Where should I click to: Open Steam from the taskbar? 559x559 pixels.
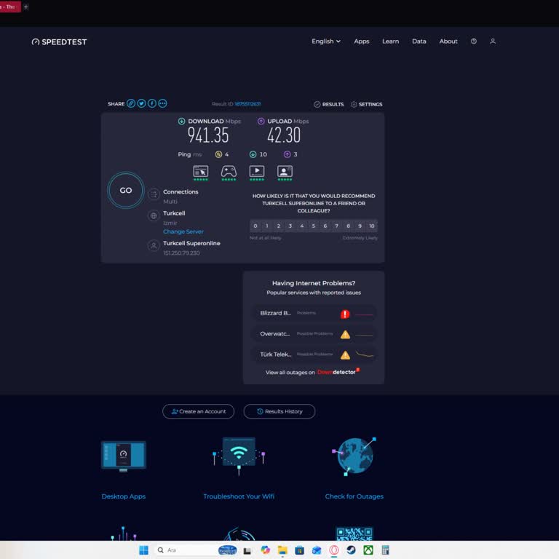pos(351,550)
